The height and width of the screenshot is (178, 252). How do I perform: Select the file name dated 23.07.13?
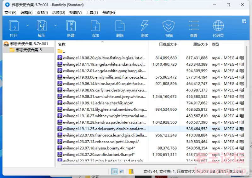(101, 142)
